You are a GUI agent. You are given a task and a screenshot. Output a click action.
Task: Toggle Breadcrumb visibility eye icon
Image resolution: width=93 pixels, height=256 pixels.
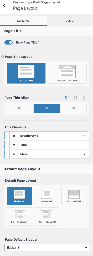[14, 136]
